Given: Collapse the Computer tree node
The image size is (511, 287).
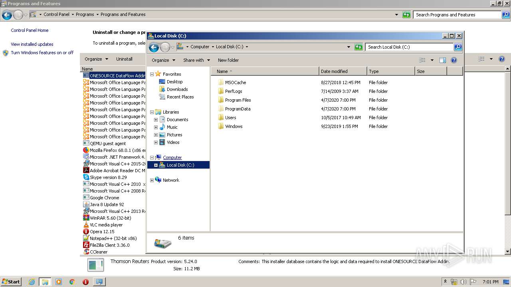Looking at the screenshot, I should [x=152, y=157].
